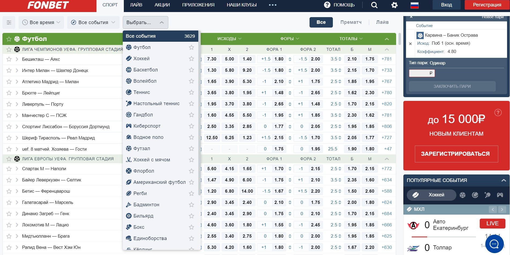Screen dimensions: 510x255
Task: Click the Регистрация button
Action: [487, 5]
